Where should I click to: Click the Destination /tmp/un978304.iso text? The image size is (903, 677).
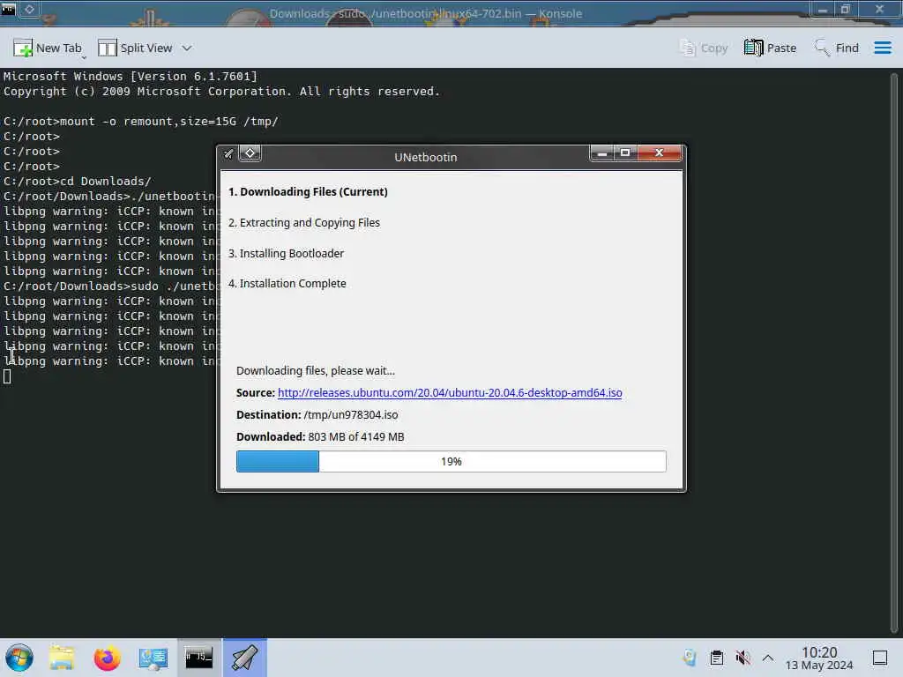pyautogui.click(x=317, y=415)
